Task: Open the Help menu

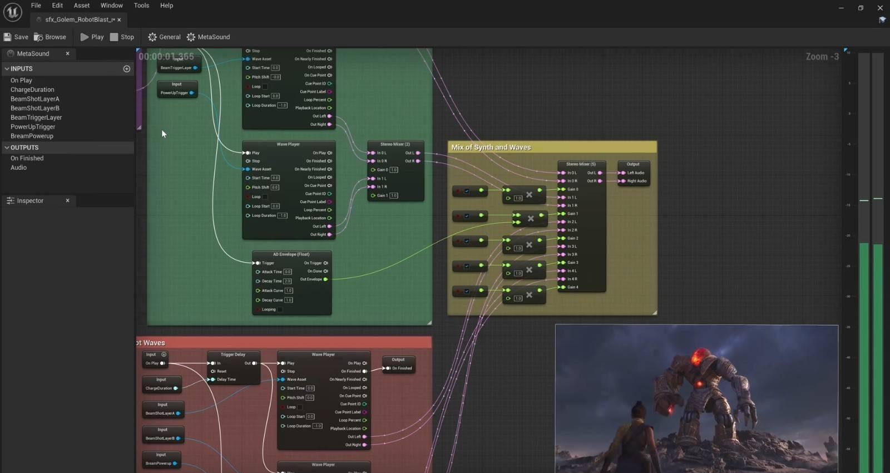Action: coord(167,6)
